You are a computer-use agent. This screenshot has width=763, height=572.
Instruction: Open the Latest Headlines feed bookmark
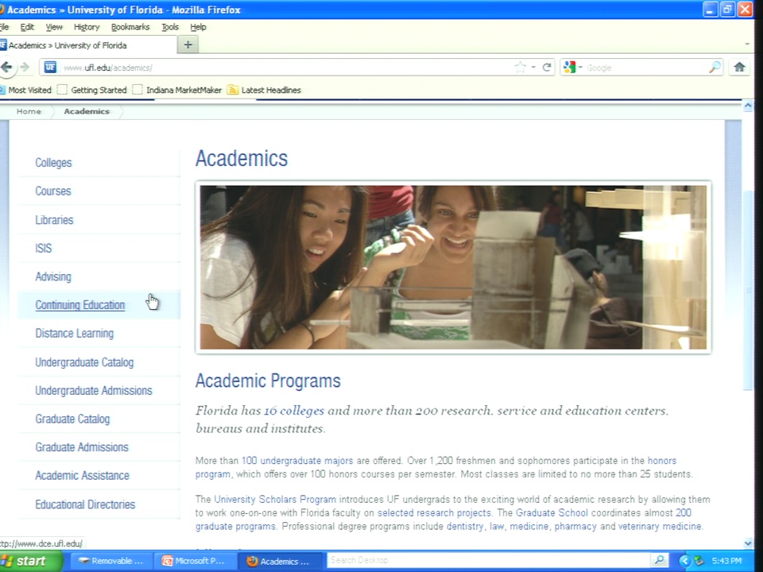(x=264, y=90)
